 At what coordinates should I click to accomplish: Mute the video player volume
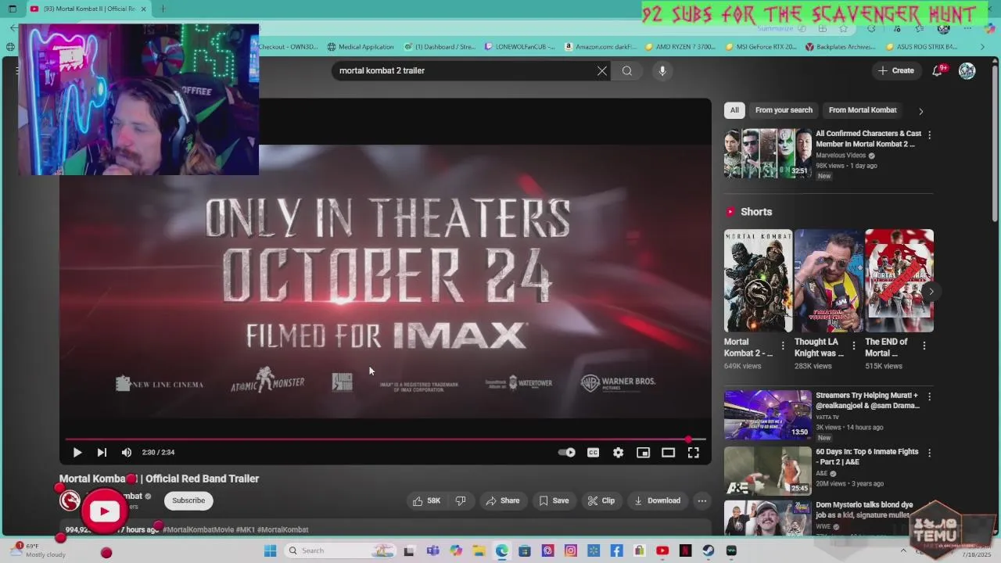(x=127, y=452)
